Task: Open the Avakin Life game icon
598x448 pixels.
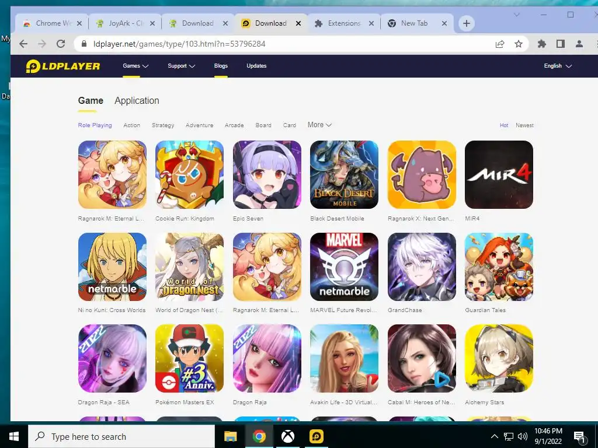Action: click(345, 359)
